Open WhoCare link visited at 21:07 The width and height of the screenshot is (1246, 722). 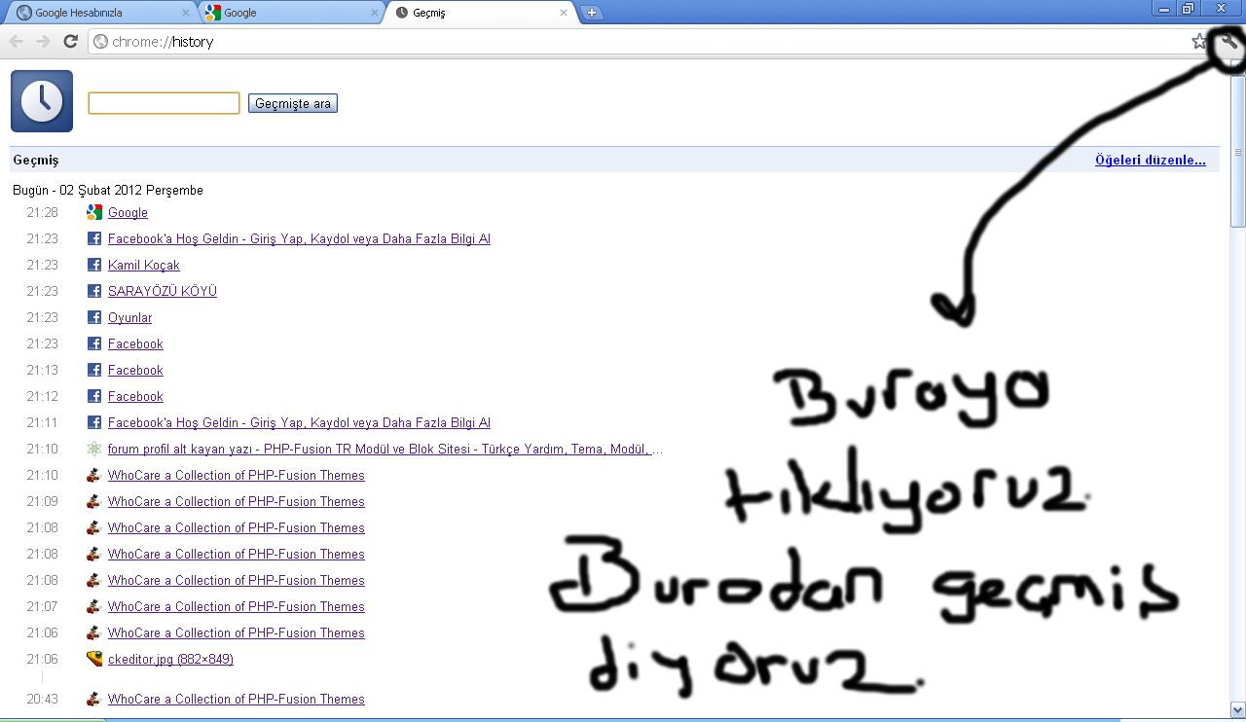pyautogui.click(x=237, y=606)
